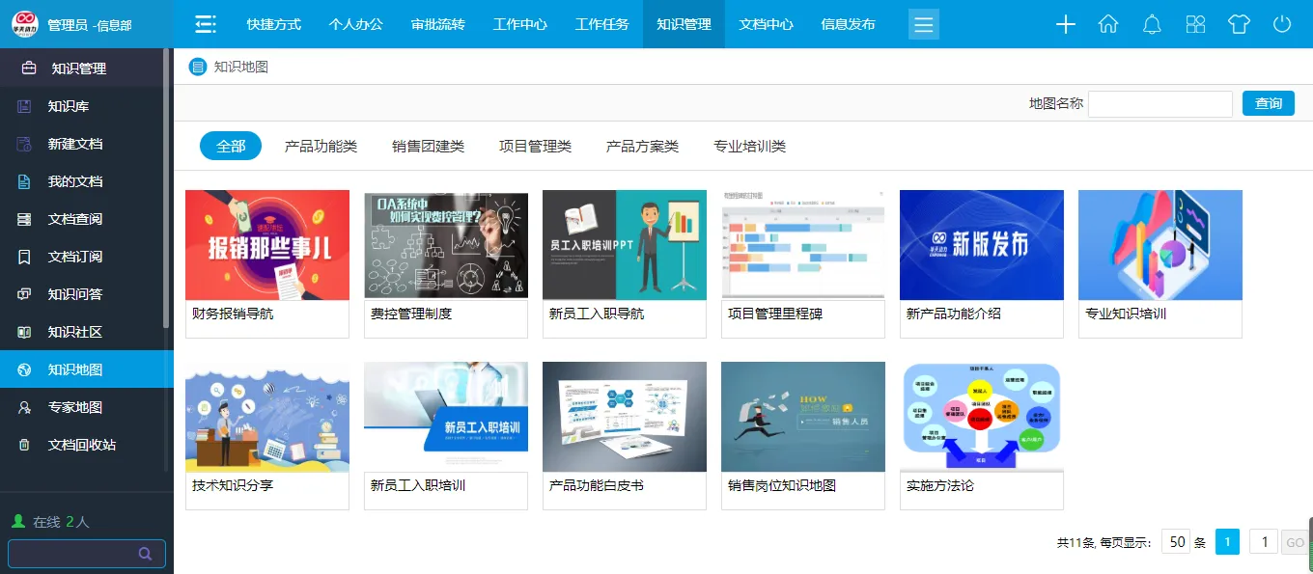Open 专家地图 in the sidebar

click(x=75, y=407)
